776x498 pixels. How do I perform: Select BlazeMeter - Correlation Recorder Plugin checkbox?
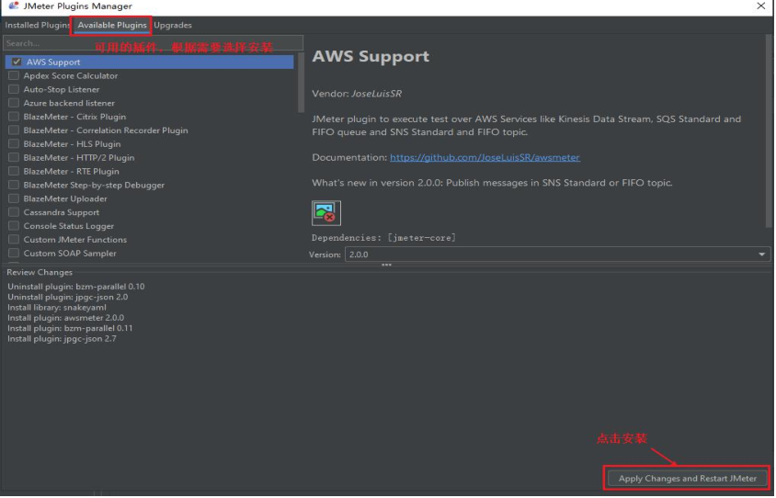[x=14, y=130]
